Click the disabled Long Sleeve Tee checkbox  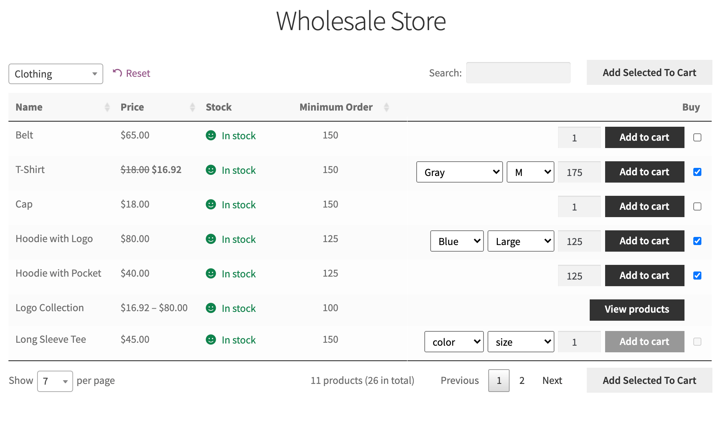pyautogui.click(x=697, y=342)
